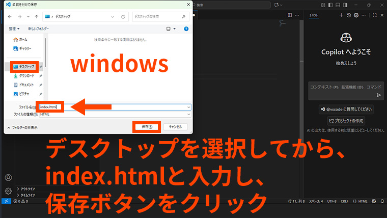Toggle the bottom panel layout button
Screen dimensions: 387x218
point(338,5)
